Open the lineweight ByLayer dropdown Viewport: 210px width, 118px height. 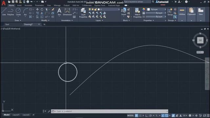tap(156, 13)
